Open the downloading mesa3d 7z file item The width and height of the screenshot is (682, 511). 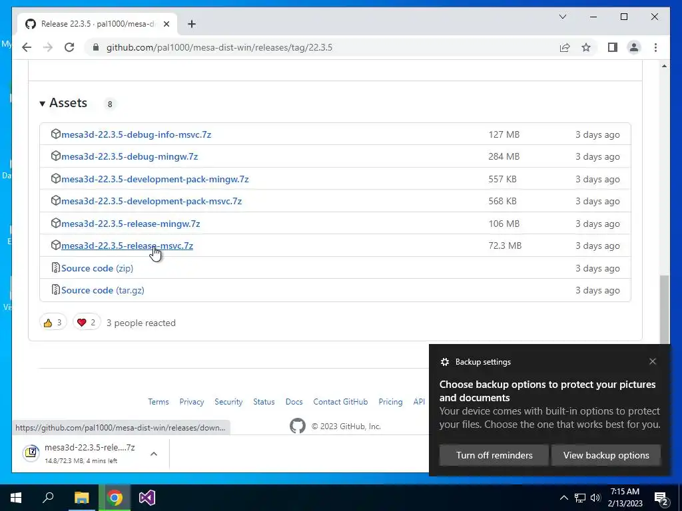click(x=79, y=453)
